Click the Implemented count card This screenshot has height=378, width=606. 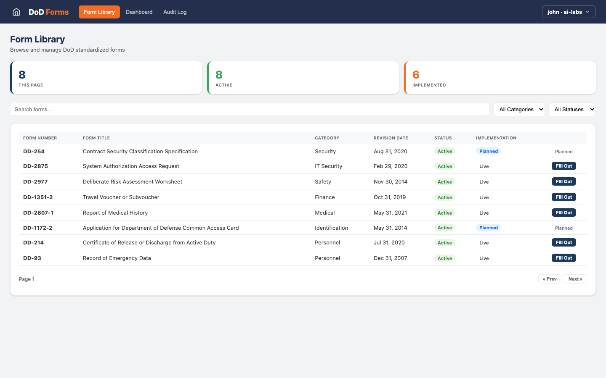click(500, 78)
